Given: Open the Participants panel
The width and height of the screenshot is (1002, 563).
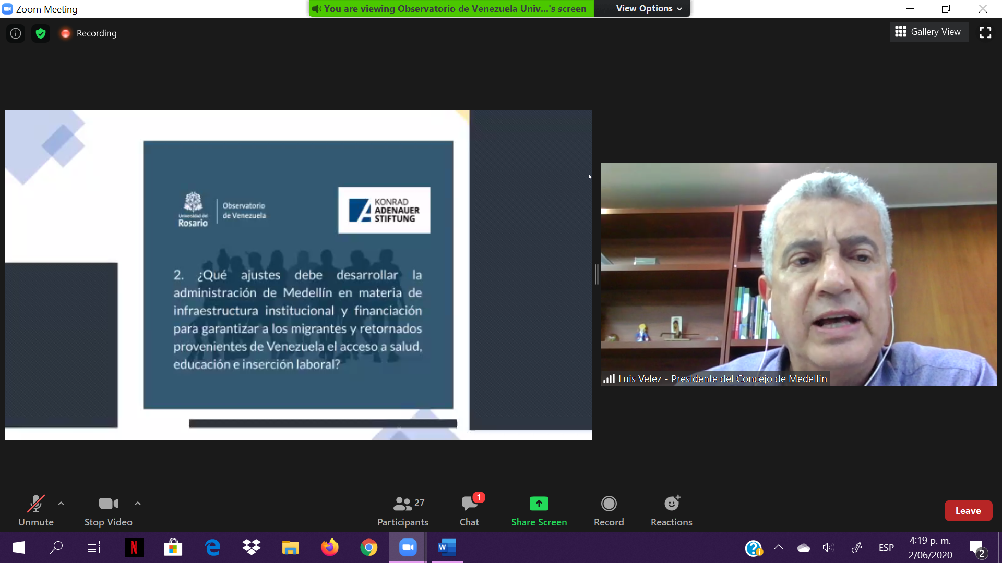Looking at the screenshot, I should [402, 510].
